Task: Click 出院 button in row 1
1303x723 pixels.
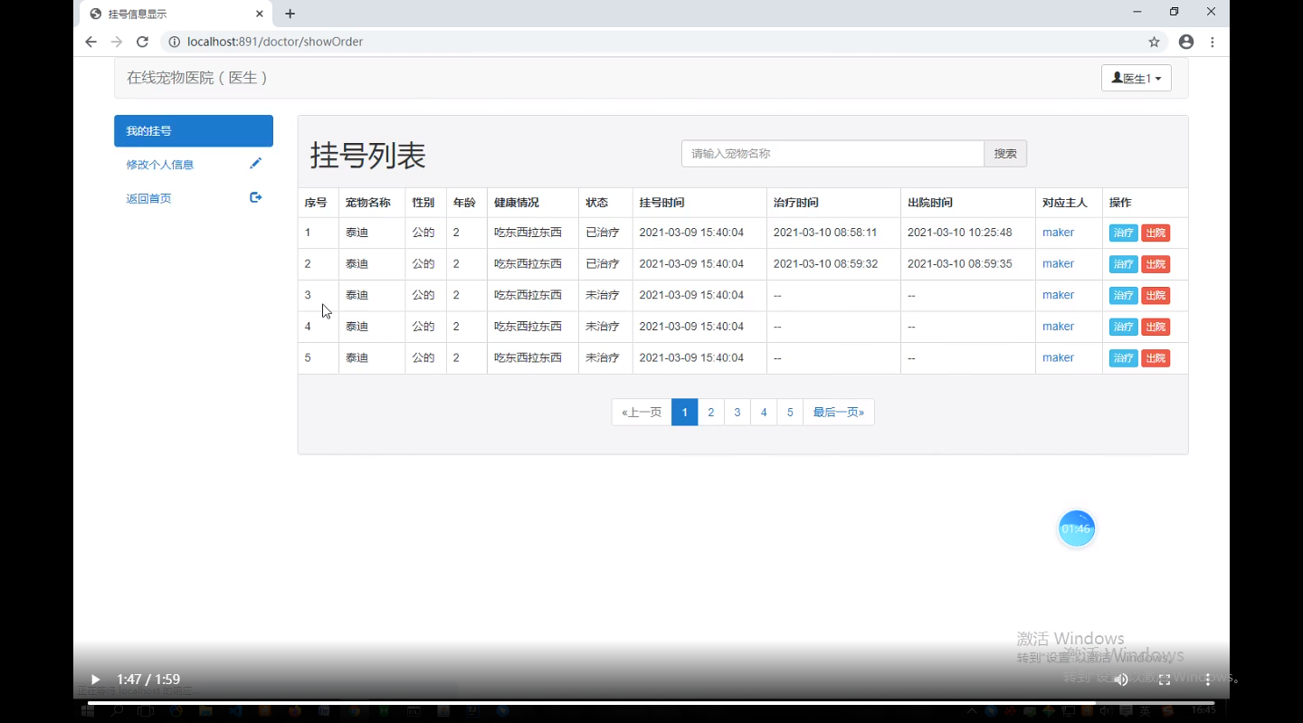Action: point(1156,233)
